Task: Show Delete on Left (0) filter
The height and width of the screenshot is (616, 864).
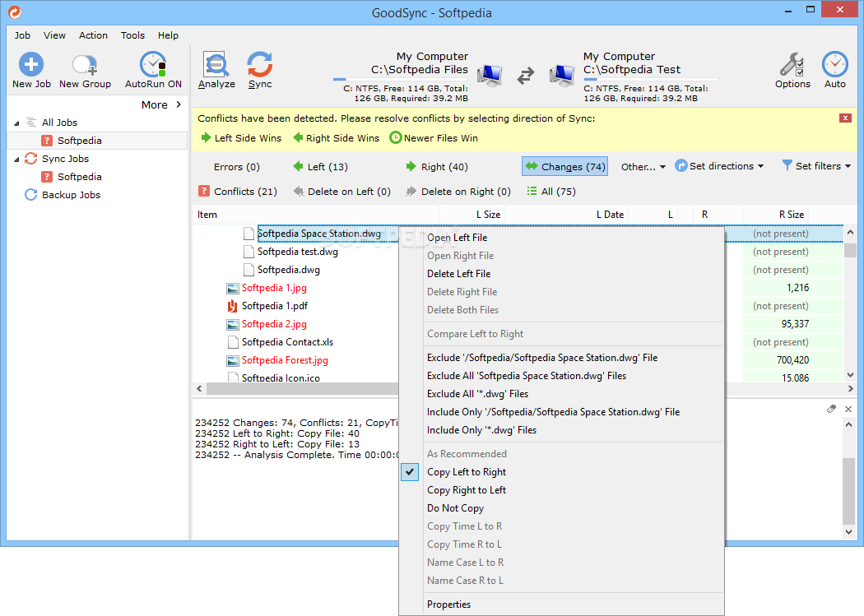Action: click(342, 192)
